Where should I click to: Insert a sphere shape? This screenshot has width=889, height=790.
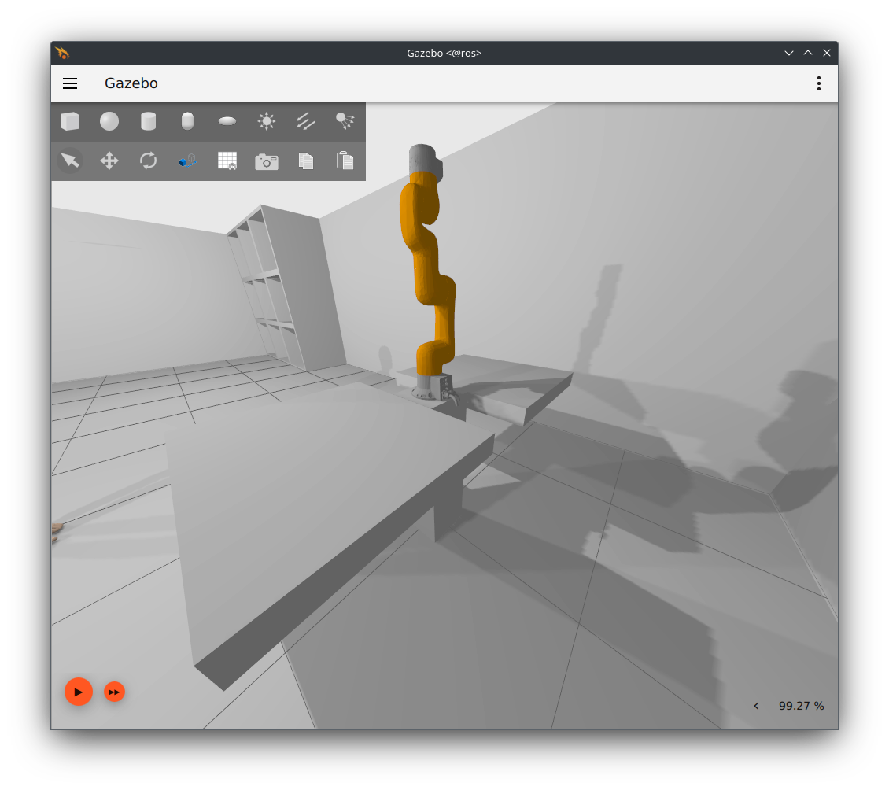[x=109, y=121]
